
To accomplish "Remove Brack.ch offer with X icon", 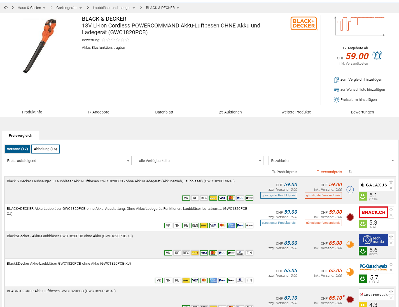I will (391, 215).
